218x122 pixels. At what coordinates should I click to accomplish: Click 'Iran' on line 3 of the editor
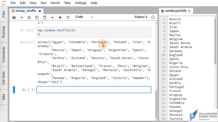[173, 27]
